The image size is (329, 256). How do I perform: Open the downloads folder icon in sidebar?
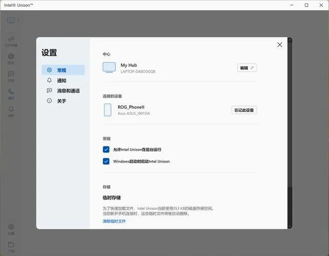click(x=11, y=247)
